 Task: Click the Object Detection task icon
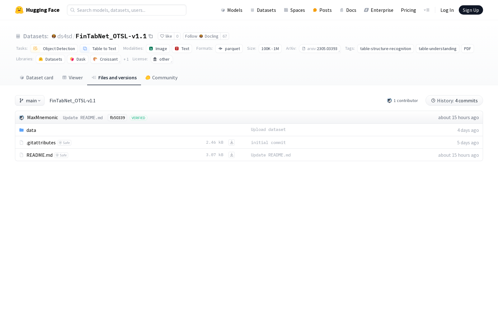click(x=35, y=49)
